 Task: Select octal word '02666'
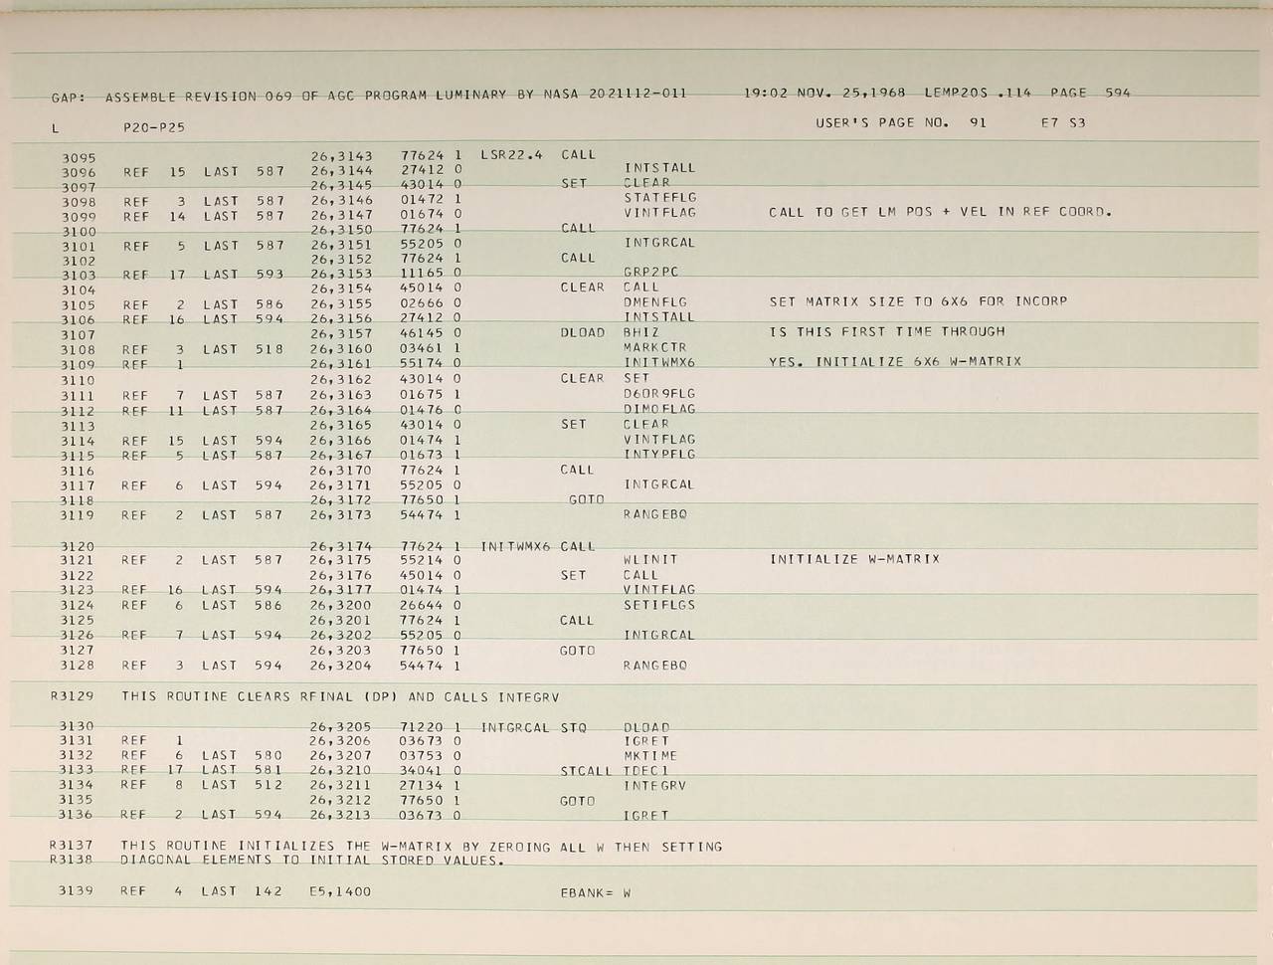pos(421,303)
